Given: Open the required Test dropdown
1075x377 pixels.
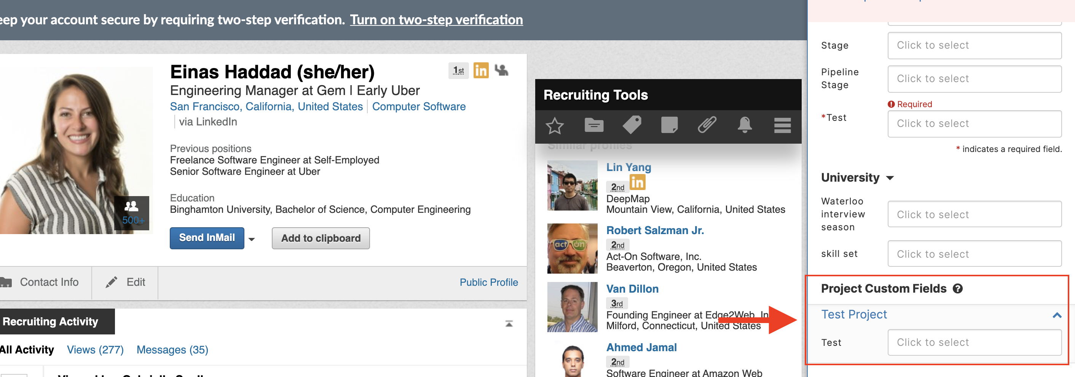Looking at the screenshot, I should [974, 124].
